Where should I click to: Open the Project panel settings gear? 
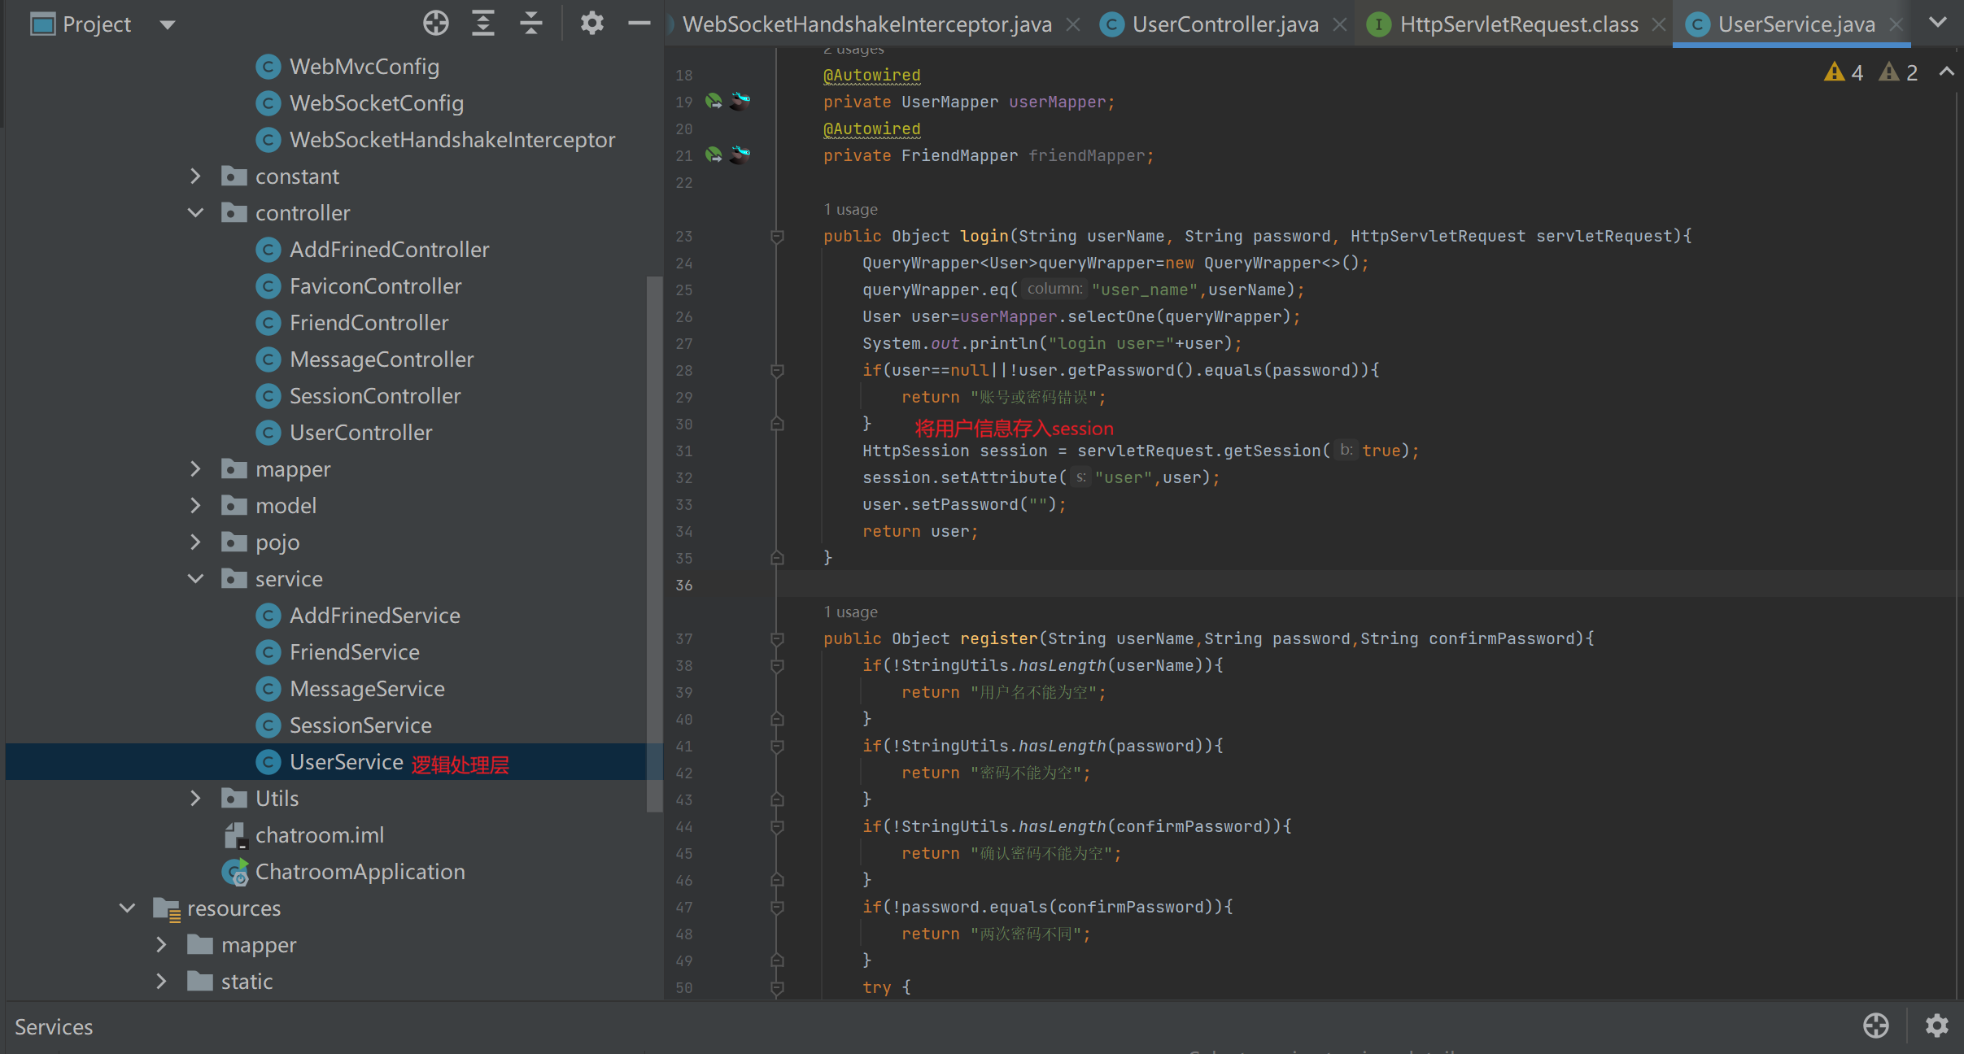tap(591, 24)
